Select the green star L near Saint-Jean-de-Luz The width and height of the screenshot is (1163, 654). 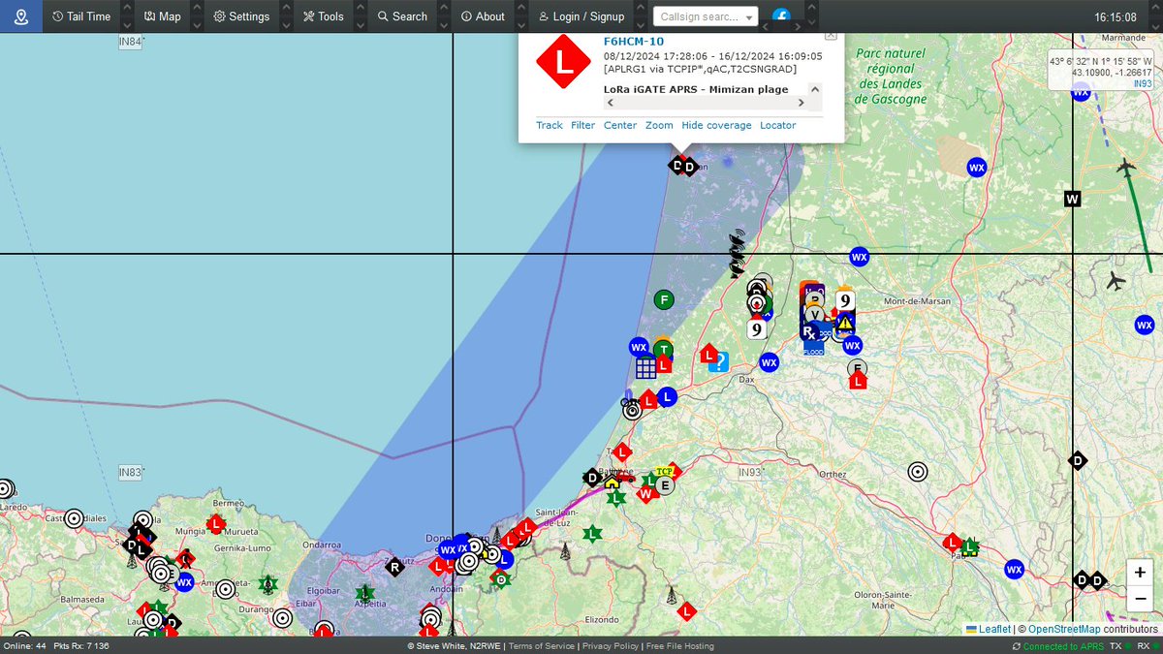(x=592, y=534)
